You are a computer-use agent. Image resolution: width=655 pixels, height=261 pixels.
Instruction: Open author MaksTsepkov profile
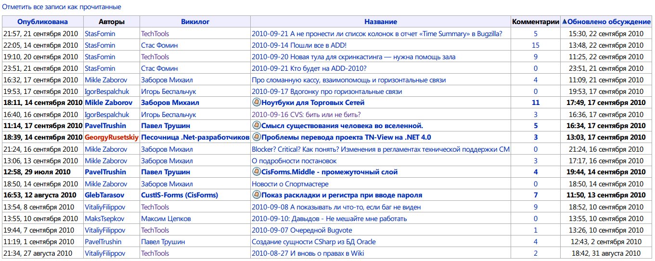104,219
